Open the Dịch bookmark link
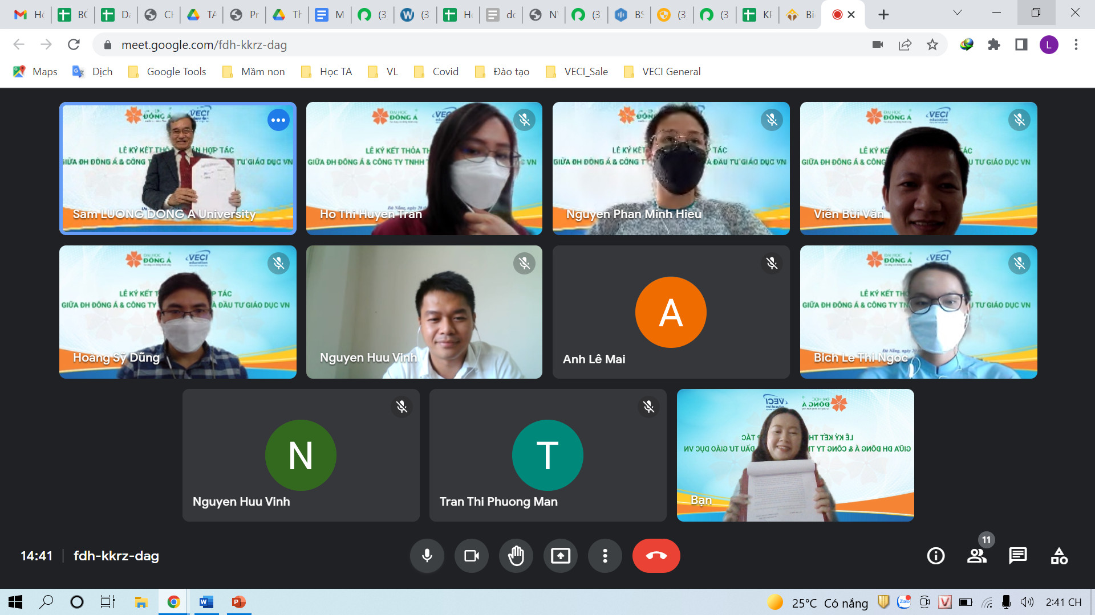This screenshot has width=1095, height=615. click(x=92, y=72)
